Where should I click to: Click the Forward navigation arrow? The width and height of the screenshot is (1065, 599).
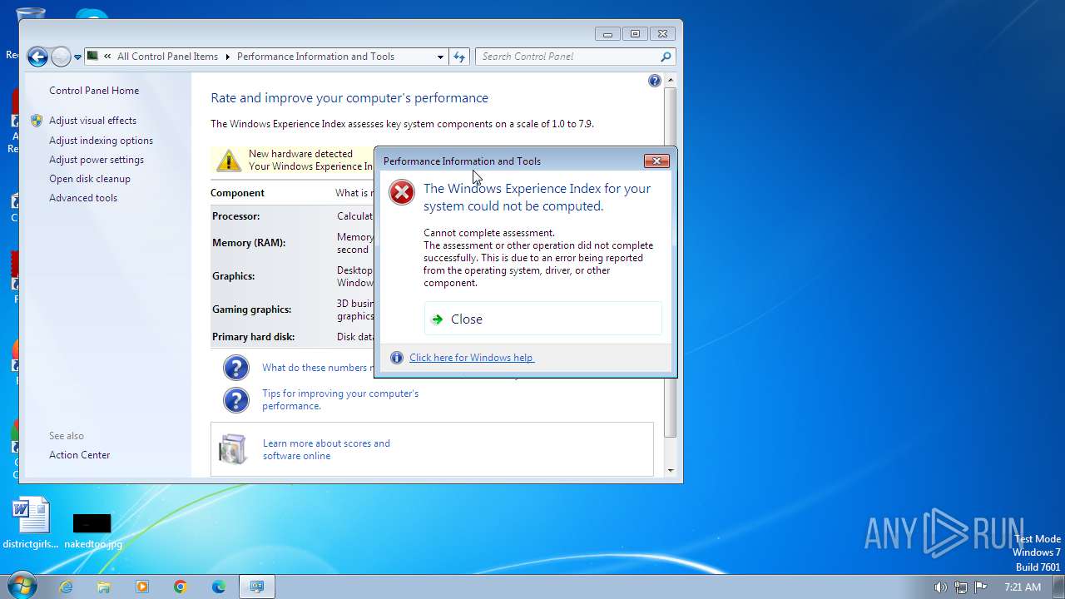point(61,57)
